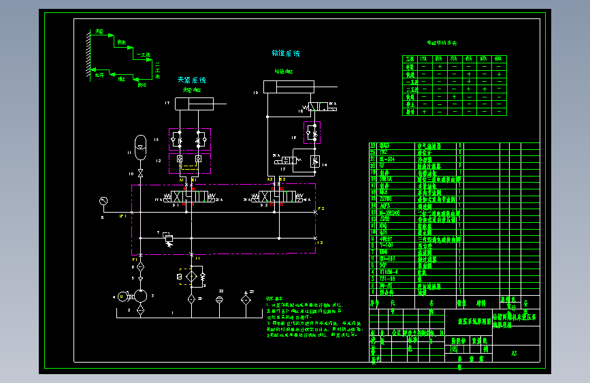Click the accumulator symbol numbered 11

(x=140, y=147)
